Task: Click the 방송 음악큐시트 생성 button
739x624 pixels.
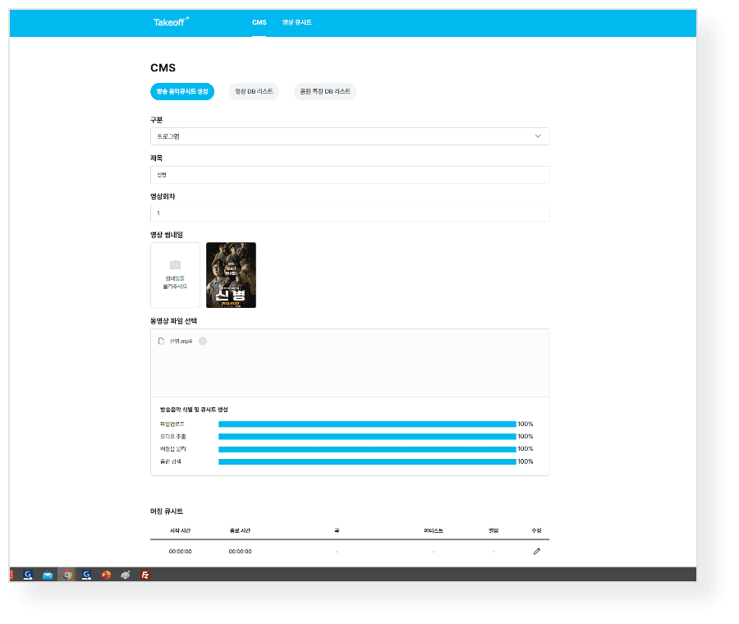Action: tap(182, 92)
